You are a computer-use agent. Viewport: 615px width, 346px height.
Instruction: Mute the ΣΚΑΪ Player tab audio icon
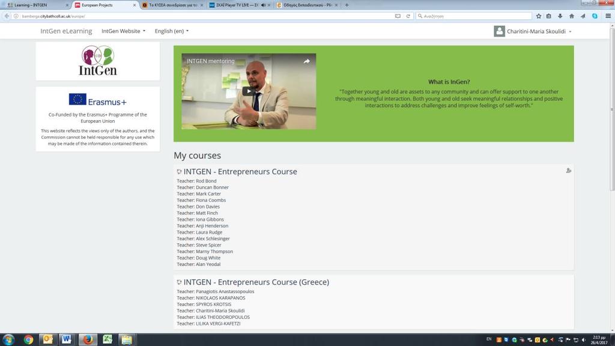click(263, 5)
